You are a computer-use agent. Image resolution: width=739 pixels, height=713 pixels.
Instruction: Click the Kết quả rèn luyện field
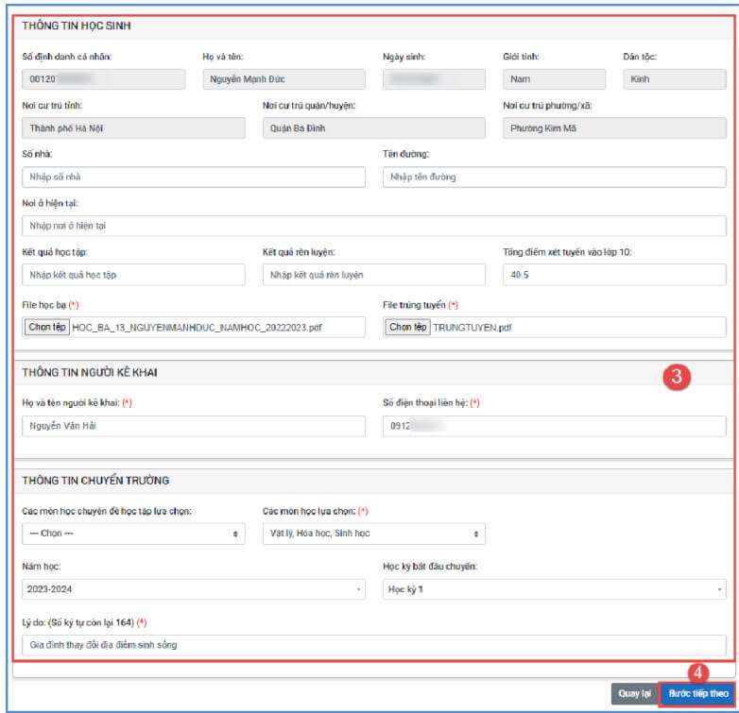point(373,275)
